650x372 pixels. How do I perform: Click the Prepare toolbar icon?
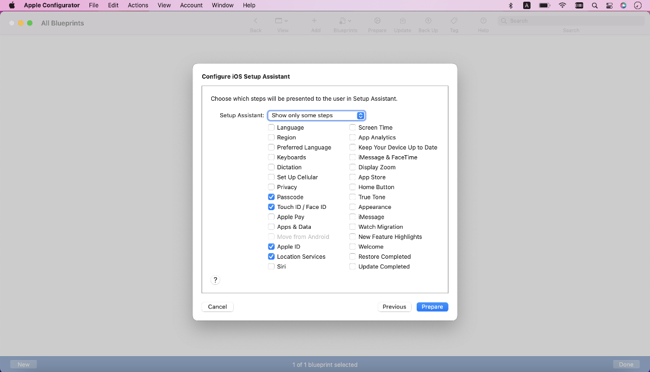tap(377, 21)
